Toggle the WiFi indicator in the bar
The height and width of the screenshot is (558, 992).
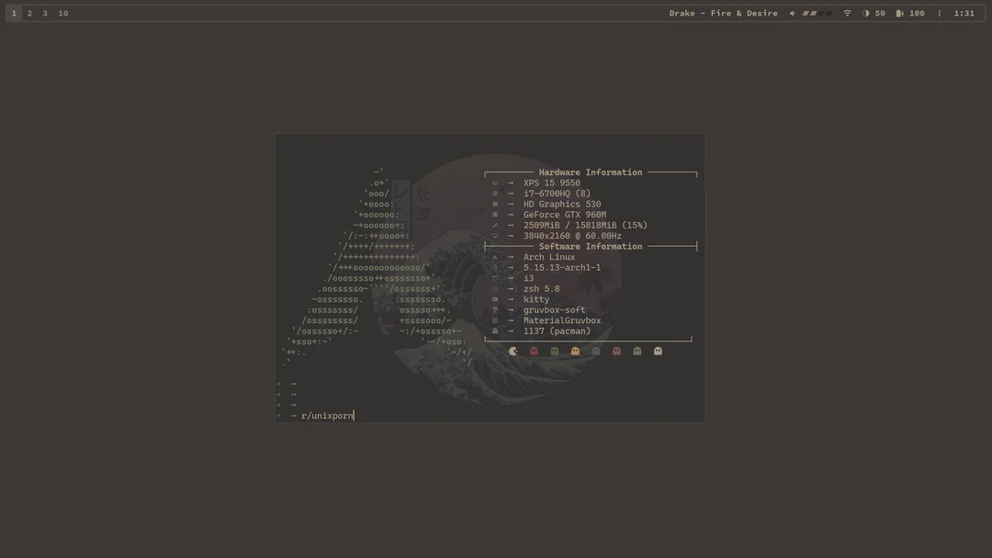point(846,13)
